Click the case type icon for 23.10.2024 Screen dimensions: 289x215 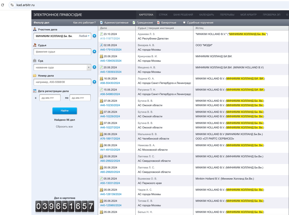point(101,34)
